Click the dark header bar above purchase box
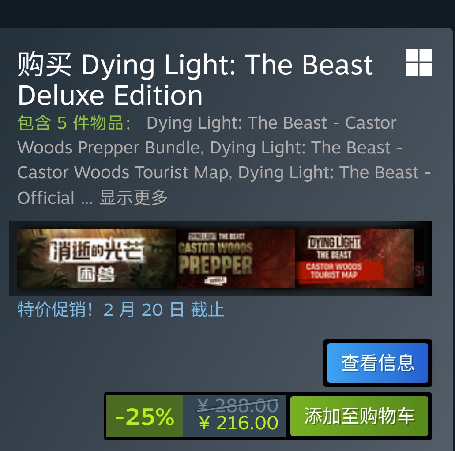The image size is (455, 451). (228, 14)
